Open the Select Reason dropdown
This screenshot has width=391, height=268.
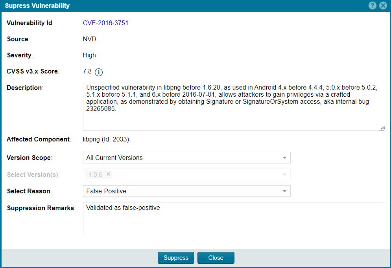pyautogui.click(x=187, y=191)
